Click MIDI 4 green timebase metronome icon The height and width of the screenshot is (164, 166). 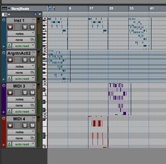pos(9,144)
